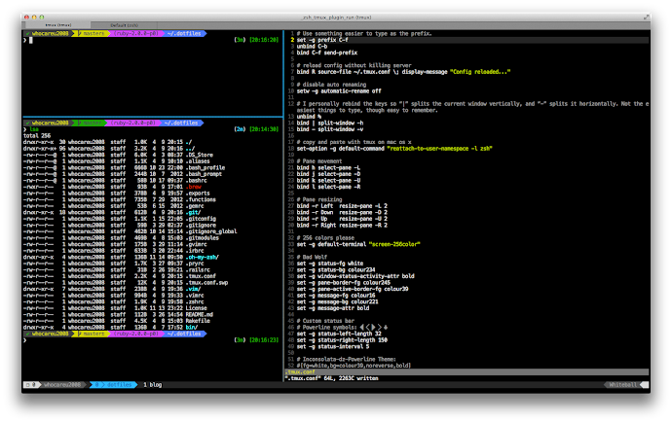Click the "reattach-to-user-namespace -l zsh" string

[439, 149]
